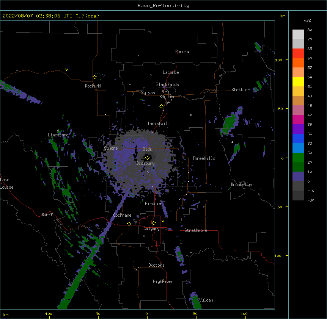Click the yellow diamond marker above Calgary label

tap(154, 223)
